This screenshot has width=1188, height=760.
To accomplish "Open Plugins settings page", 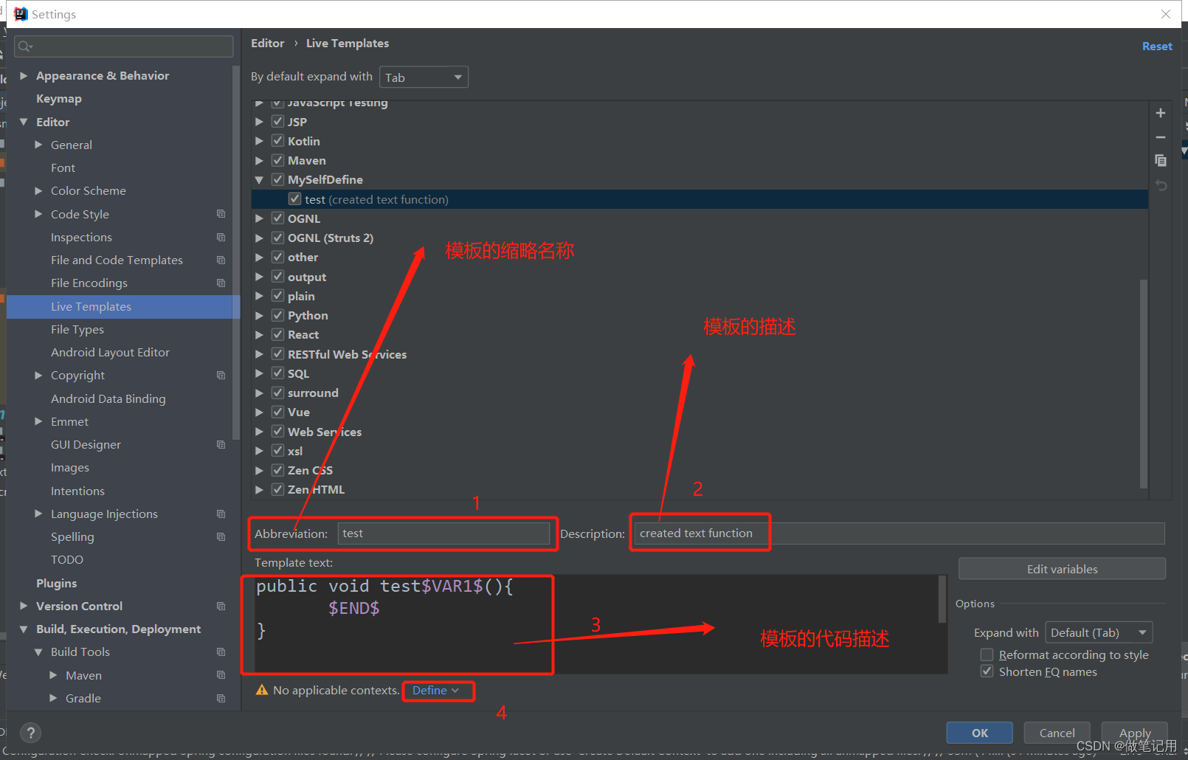I will pos(57,583).
